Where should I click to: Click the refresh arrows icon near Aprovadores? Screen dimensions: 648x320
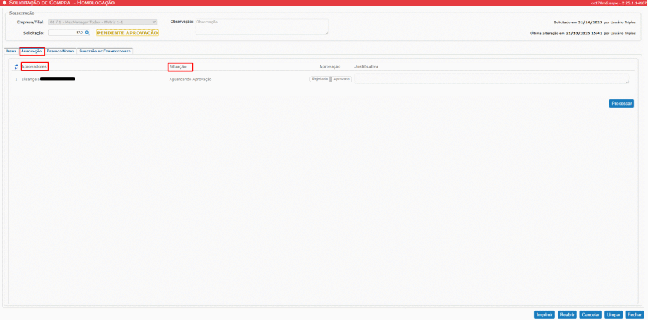(x=16, y=66)
